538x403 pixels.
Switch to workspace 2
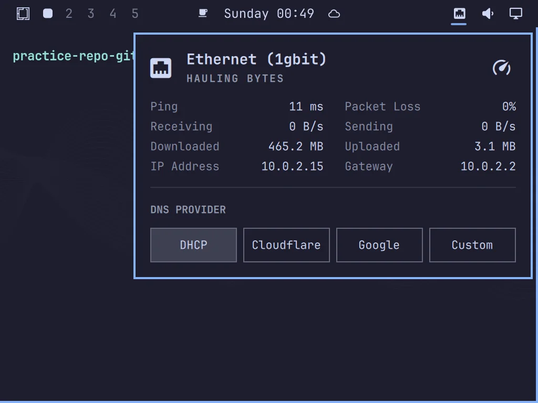tap(69, 14)
